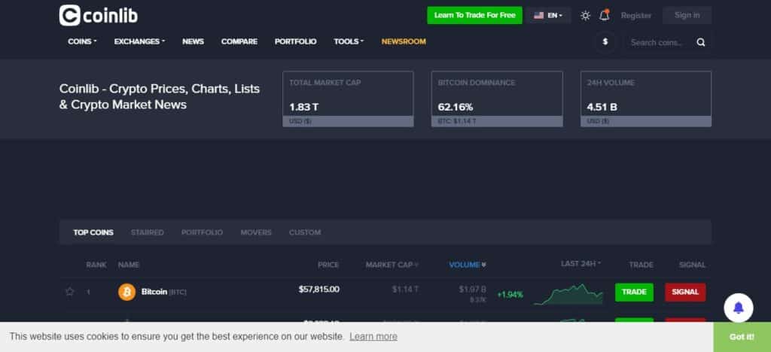This screenshot has width=771, height=352.
Task: Open the EN language dropdown
Action: coord(548,15)
